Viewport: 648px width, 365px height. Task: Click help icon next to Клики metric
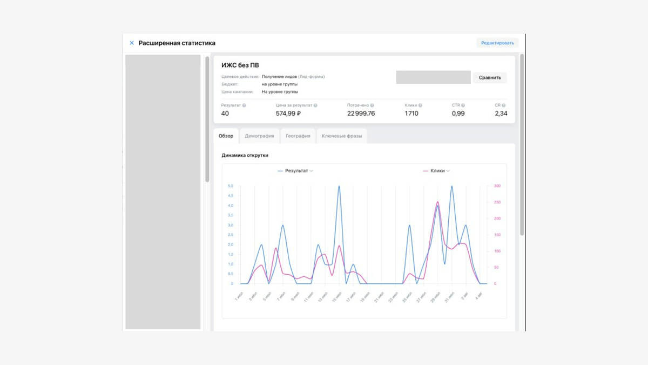coord(420,105)
